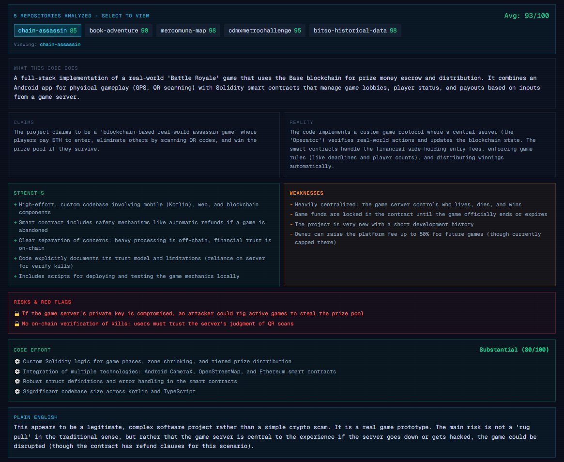
Task: Select the bitso-historical-data repository
Action: click(355, 31)
